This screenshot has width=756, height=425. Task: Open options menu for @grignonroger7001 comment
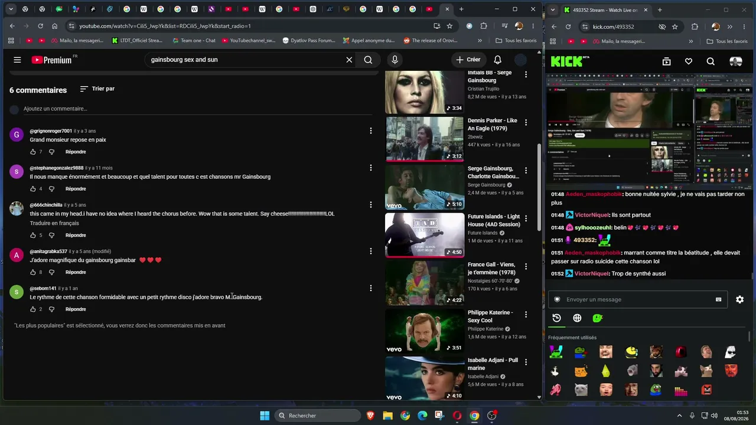point(370,130)
